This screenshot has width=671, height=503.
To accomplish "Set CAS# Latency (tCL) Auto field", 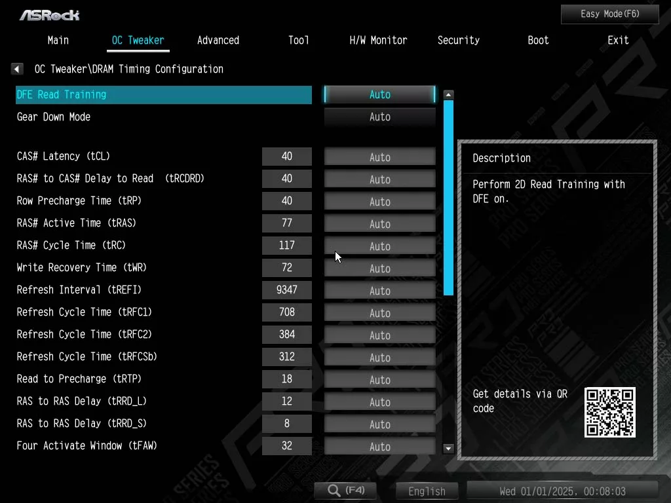I will [379, 157].
